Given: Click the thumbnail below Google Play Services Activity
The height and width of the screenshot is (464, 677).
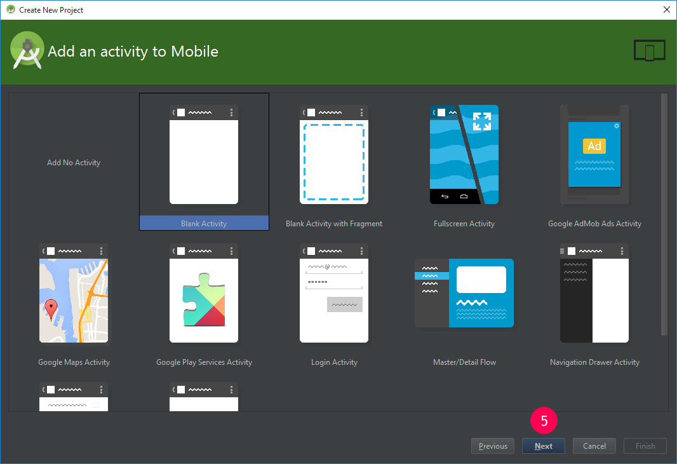Looking at the screenshot, I should coord(203,395).
